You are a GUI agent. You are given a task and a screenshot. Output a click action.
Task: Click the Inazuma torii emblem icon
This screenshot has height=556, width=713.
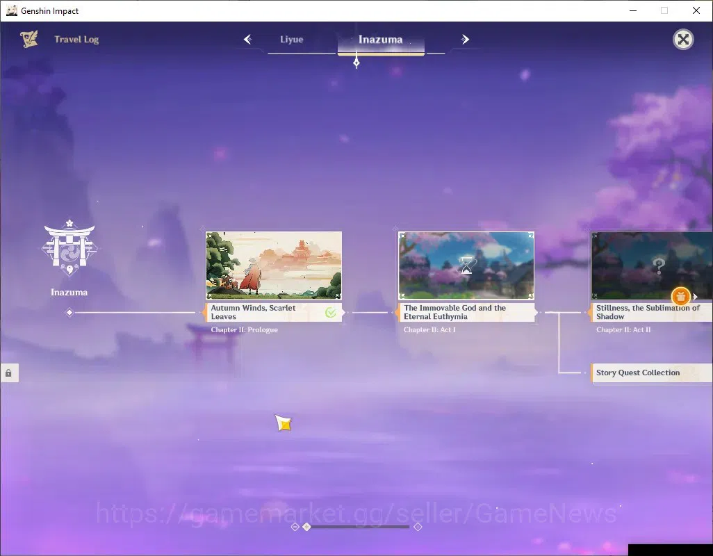69,249
